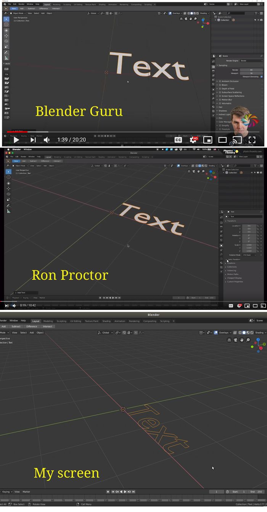The width and height of the screenshot is (267, 512).
Task: Toggle snapping magnet in bottom viewport header
Action: pyautogui.click(x=124, y=332)
